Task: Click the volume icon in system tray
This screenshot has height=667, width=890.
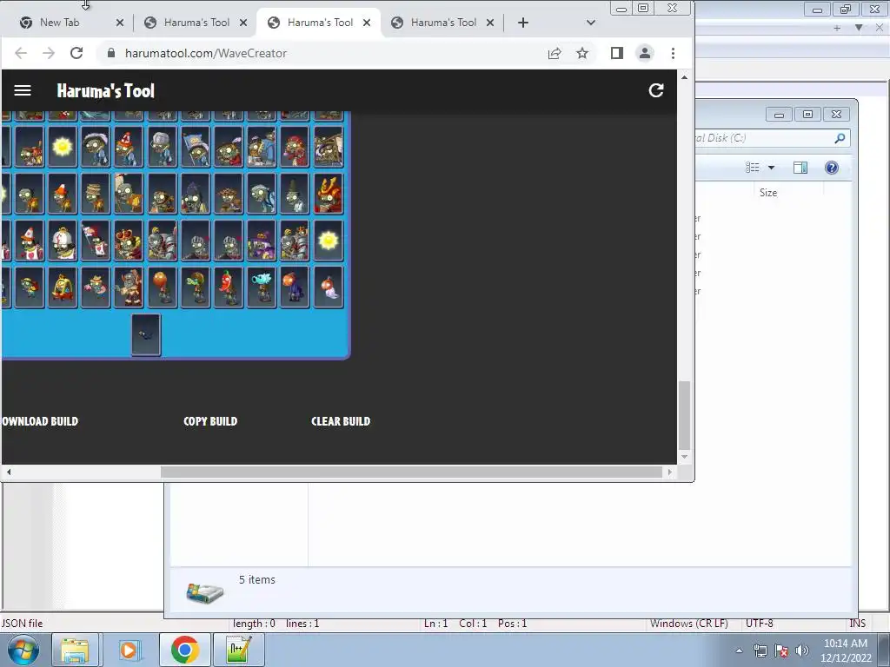Action: click(801, 650)
